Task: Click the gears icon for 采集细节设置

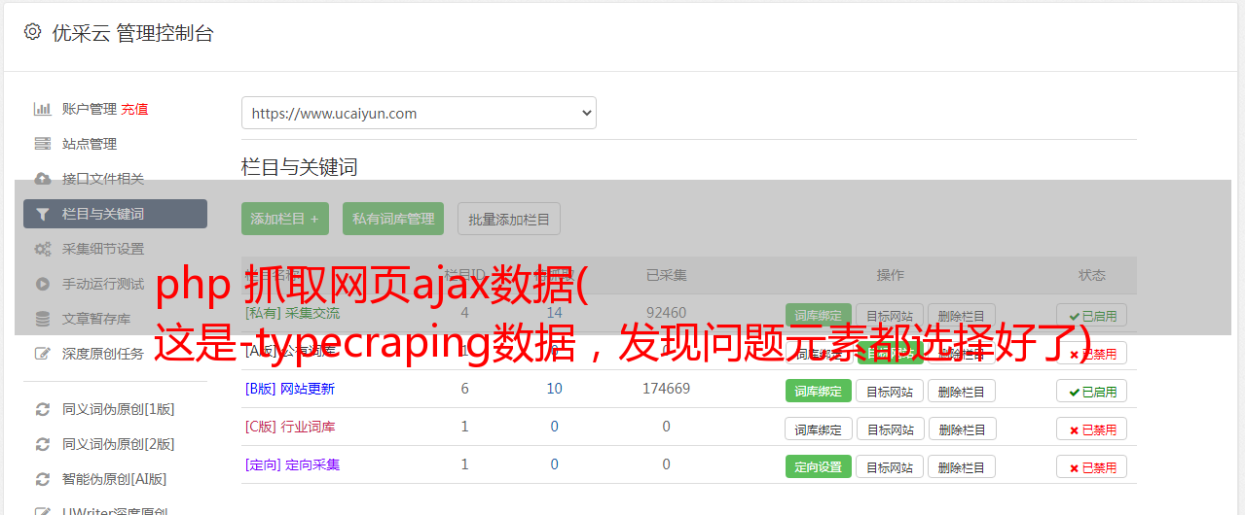Action: point(42,249)
